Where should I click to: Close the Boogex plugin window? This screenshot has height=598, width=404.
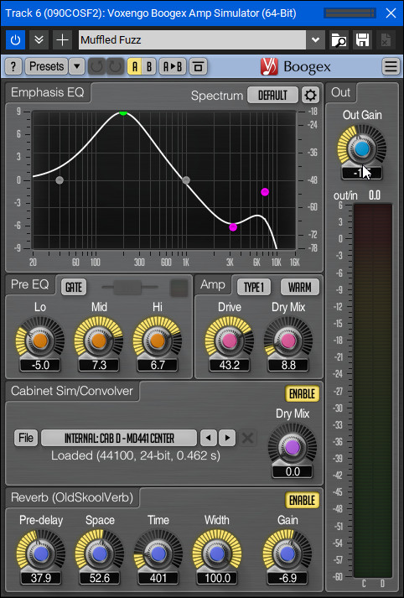pos(391,13)
